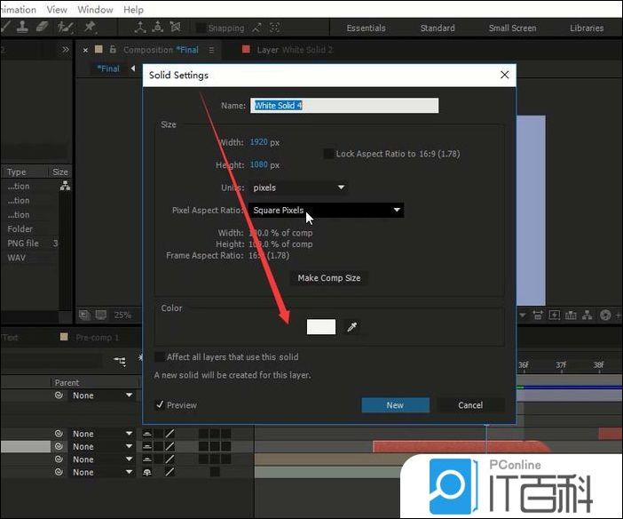Select the Puppet Pin tool
Viewport: 623px width, 519px height.
90,28
